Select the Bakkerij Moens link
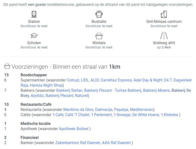This screenshot has width=196, height=149. click(x=156, y=91)
